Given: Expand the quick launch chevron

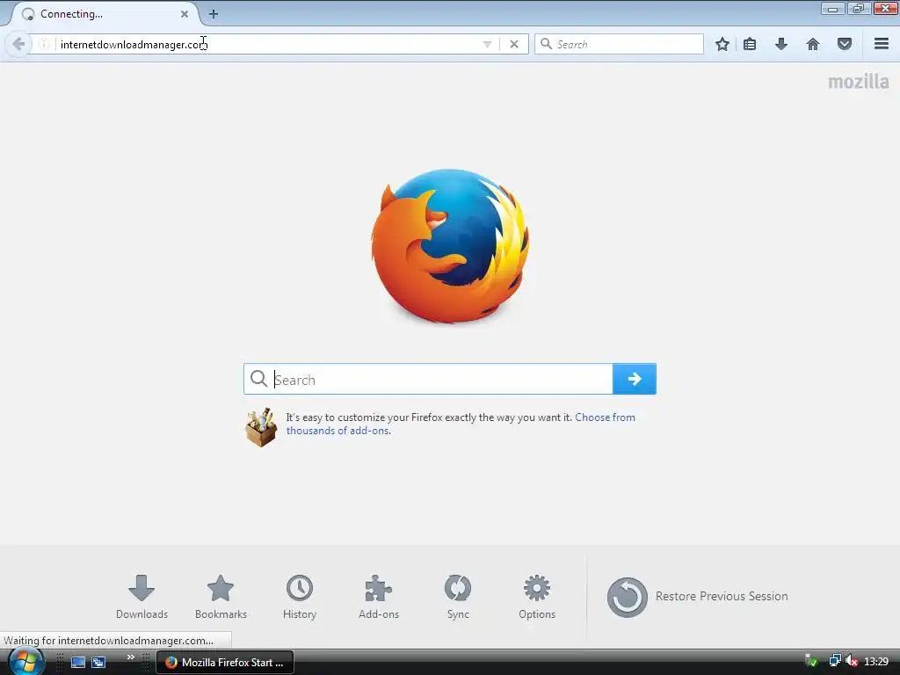Looking at the screenshot, I should [x=131, y=657].
